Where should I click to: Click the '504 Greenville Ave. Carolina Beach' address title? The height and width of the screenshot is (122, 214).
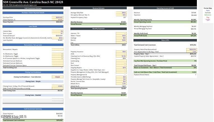[33, 2]
